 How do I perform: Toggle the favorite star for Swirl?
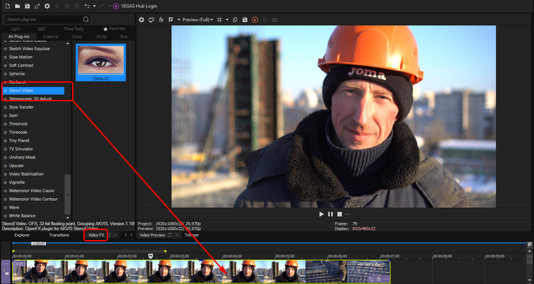[x=5, y=115]
